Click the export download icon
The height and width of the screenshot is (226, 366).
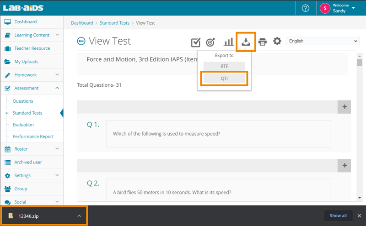coord(246,42)
